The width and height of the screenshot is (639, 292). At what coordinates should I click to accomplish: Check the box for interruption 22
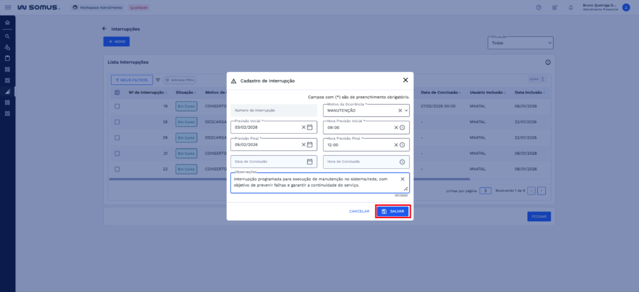click(x=117, y=169)
